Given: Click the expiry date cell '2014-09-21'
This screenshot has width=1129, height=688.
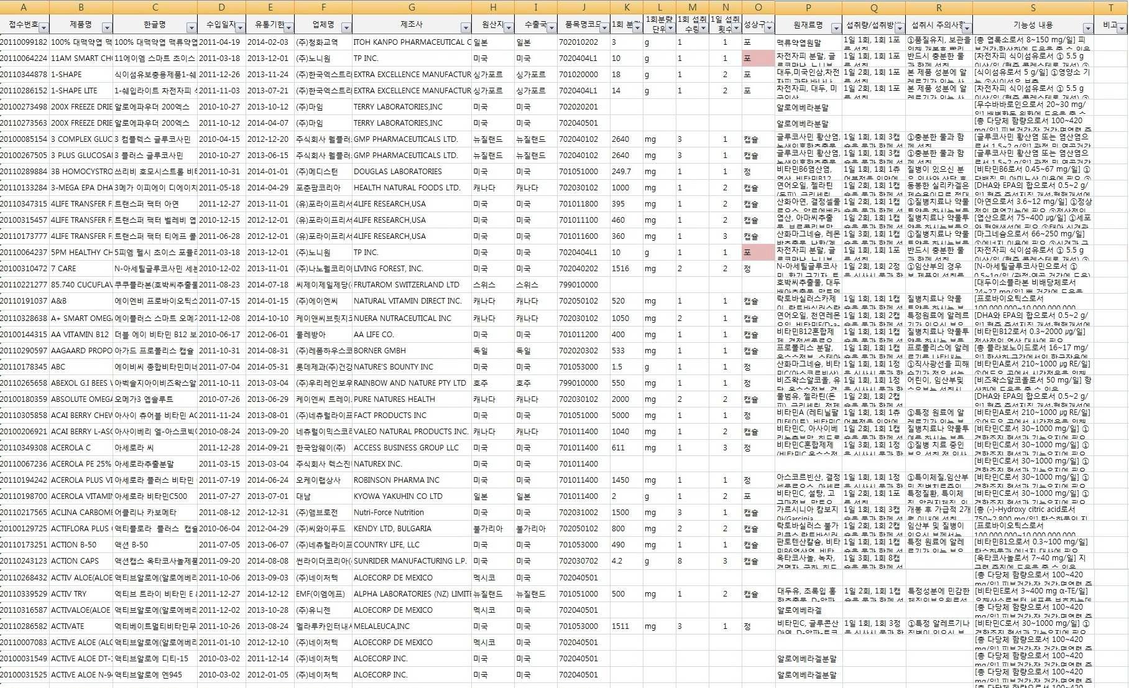Looking at the screenshot, I should pos(270,448).
